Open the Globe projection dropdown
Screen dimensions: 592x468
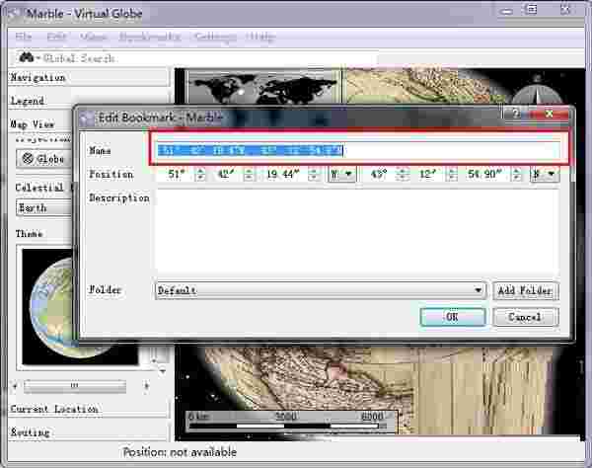click(x=43, y=159)
